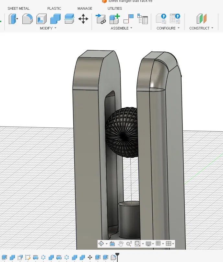Select the first Circular Pattern timeline feature

pos(43,257)
